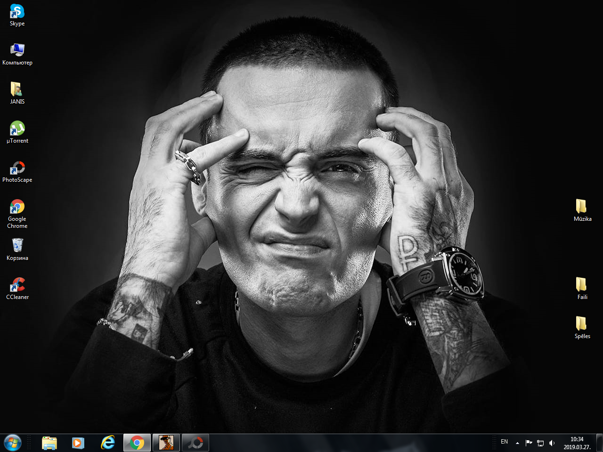This screenshot has height=452, width=603.
Task: Select the Faili folder on desktop
Action: point(582,289)
